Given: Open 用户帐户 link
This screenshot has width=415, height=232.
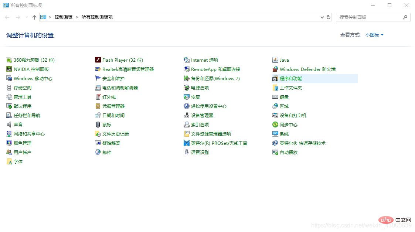Looking at the screenshot, I should tap(23, 152).
